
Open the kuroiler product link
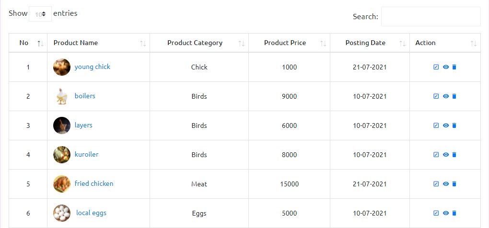[x=86, y=154]
